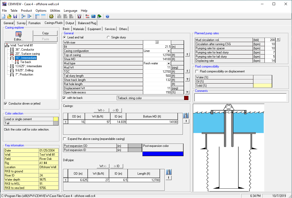
Task: Click the casings 'Wt <-' button
Action: (101, 110)
